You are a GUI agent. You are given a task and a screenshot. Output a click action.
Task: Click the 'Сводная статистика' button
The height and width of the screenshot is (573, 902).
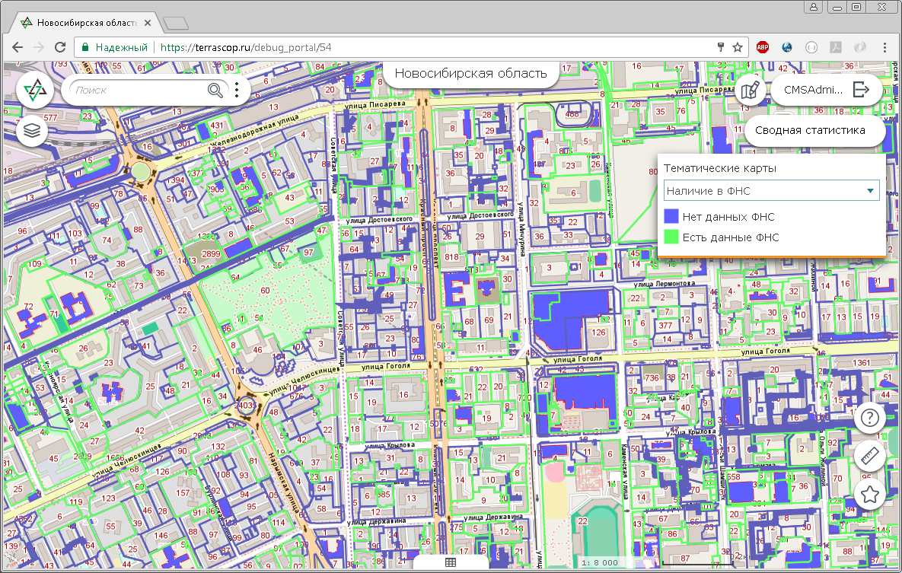point(810,130)
